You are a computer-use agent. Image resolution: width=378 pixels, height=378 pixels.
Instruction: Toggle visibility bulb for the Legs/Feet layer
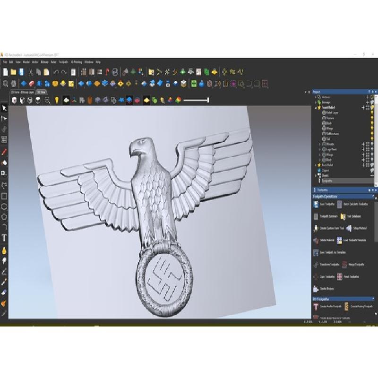372,149
